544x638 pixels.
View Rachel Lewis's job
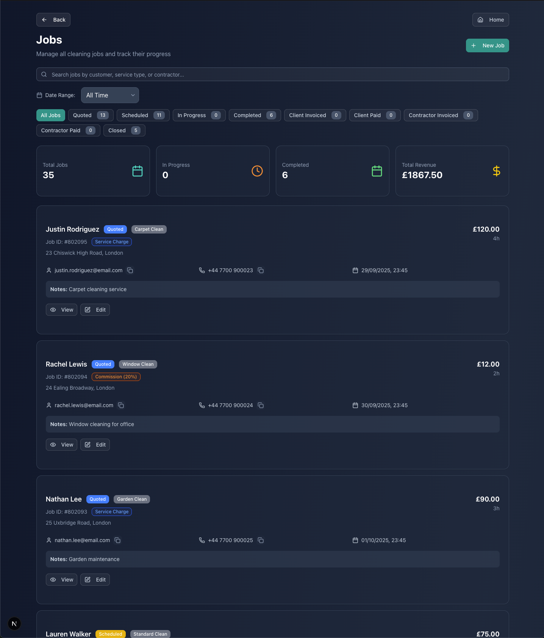(61, 445)
